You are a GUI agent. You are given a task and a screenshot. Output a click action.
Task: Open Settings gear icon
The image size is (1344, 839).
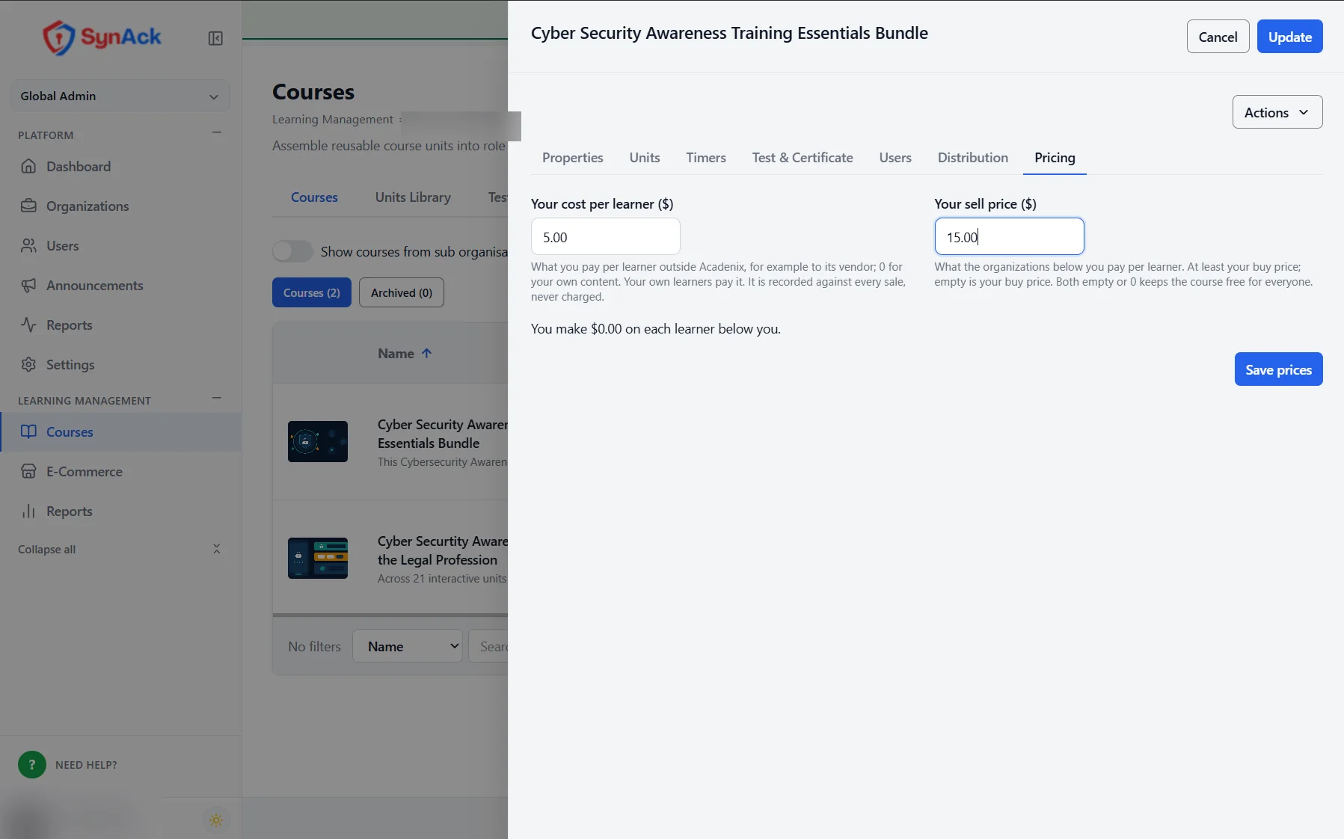click(x=28, y=364)
